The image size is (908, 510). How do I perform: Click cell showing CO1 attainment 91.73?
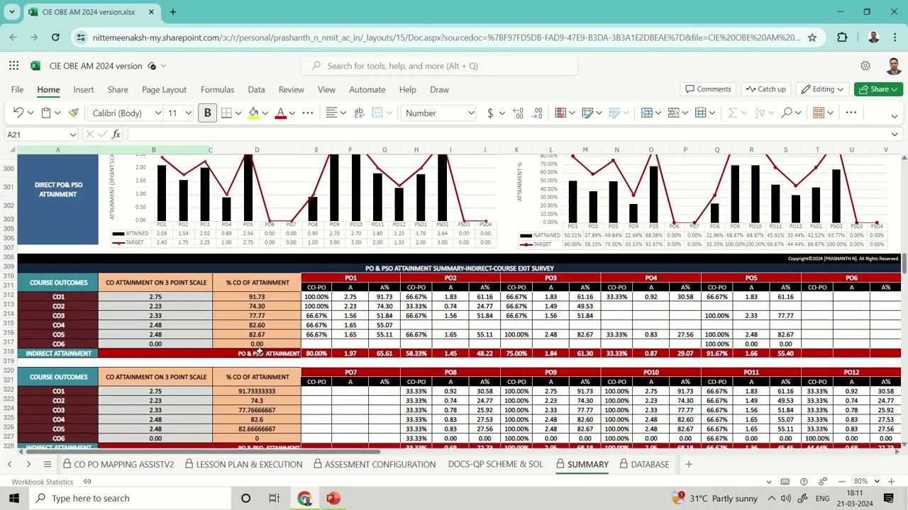click(x=257, y=297)
